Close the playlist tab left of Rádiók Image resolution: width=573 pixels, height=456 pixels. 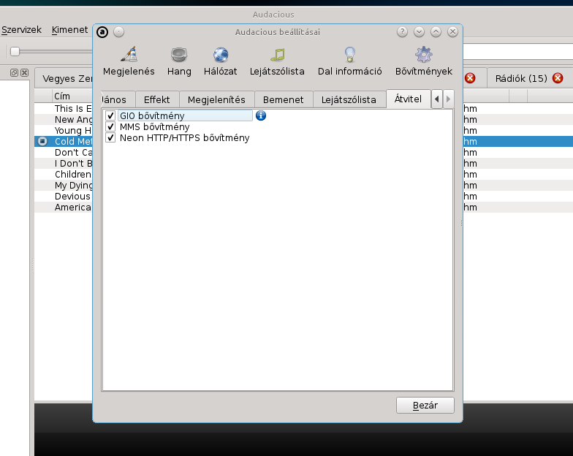[x=470, y=78]
